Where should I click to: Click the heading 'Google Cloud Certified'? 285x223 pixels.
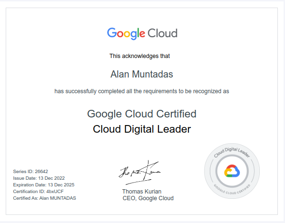click(x=142, y=114)
